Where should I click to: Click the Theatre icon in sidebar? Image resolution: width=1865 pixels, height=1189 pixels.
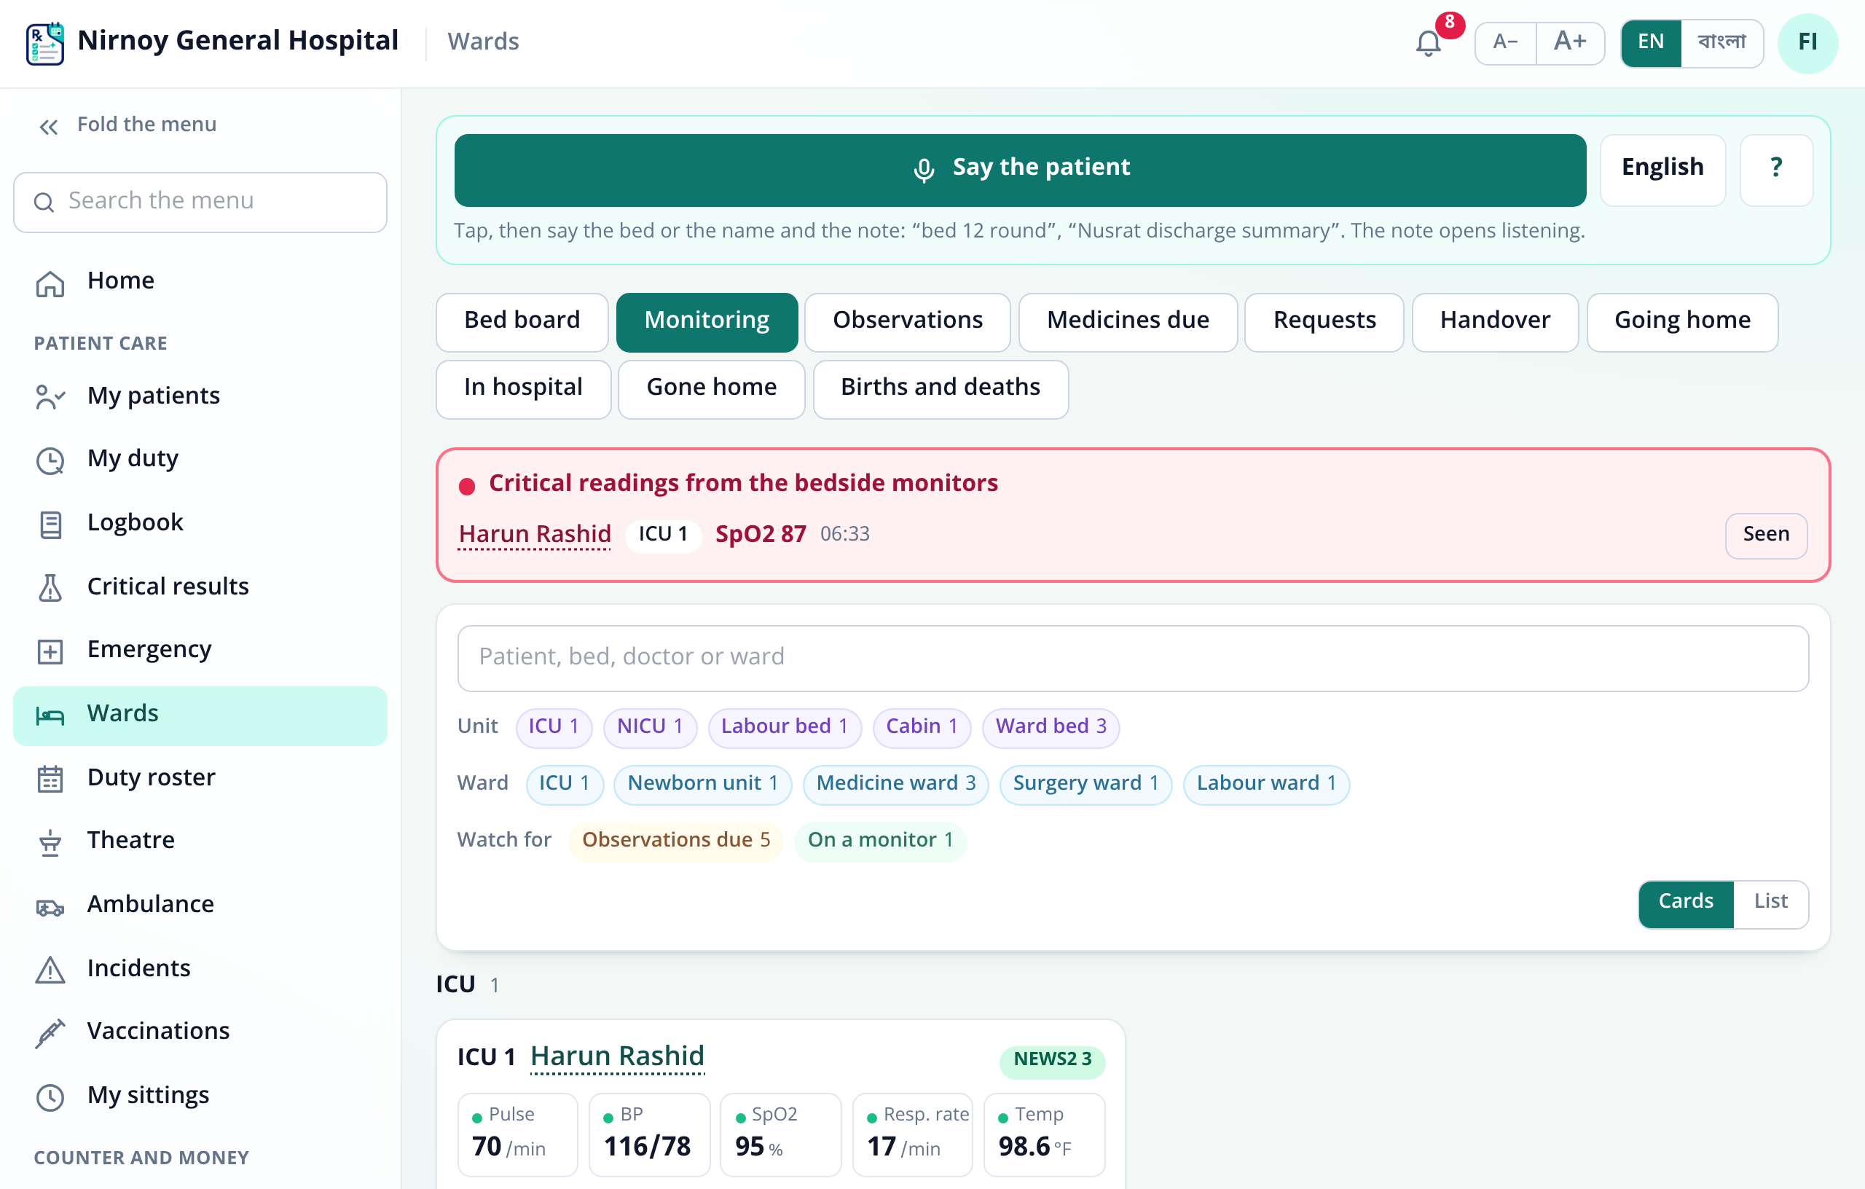tap(50, 842)
